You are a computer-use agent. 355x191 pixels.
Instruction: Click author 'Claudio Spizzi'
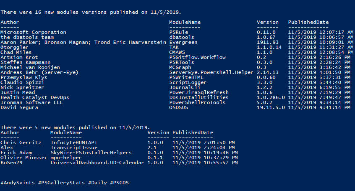pos(22,82)
